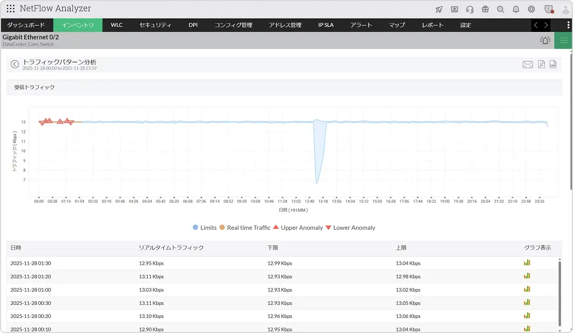Sort by リアルタイムトラフィック column header
Image resolution: width=573 pixels, height=333 pixels.
tap(171, 248)
